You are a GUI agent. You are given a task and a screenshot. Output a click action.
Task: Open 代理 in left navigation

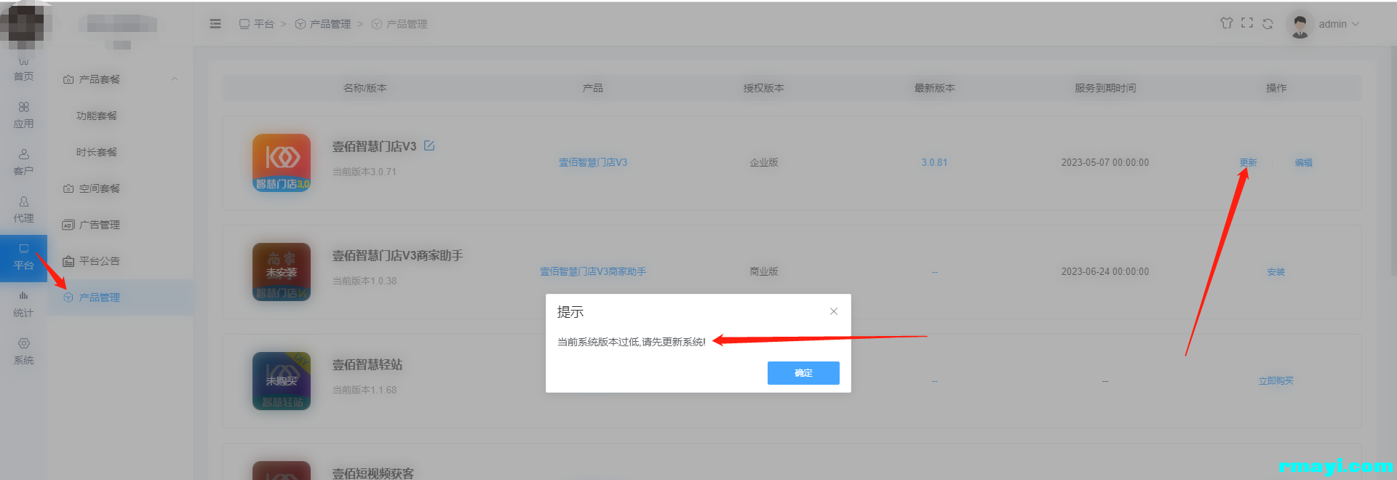click(23, 210)
